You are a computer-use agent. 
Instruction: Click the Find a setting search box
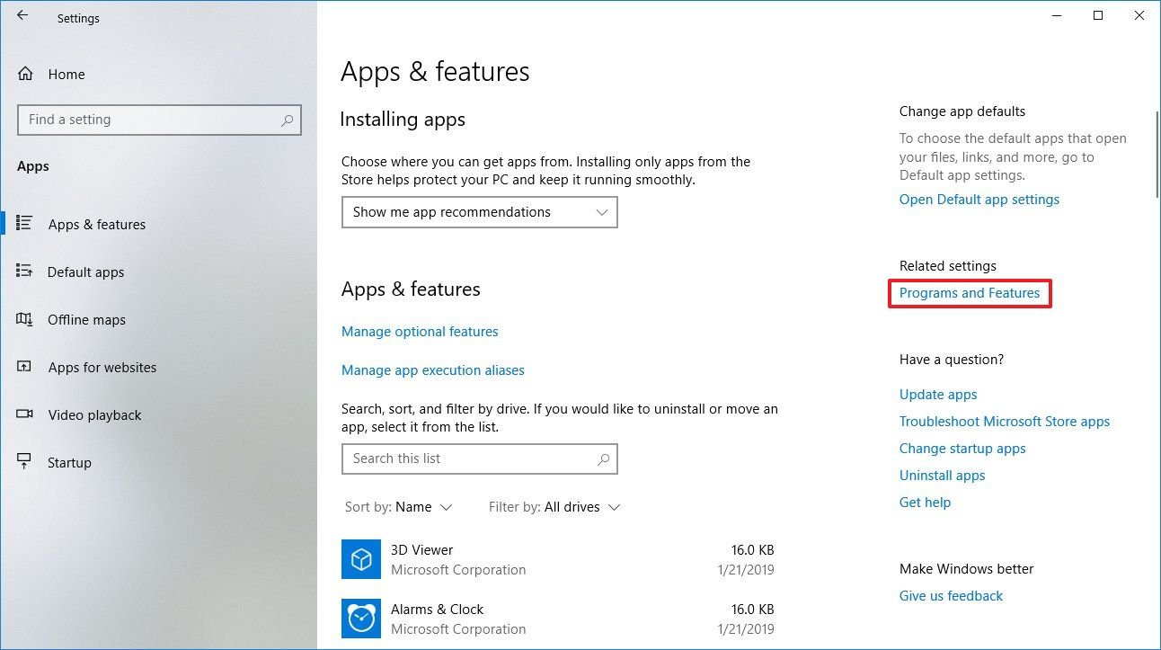coord(148,120)
